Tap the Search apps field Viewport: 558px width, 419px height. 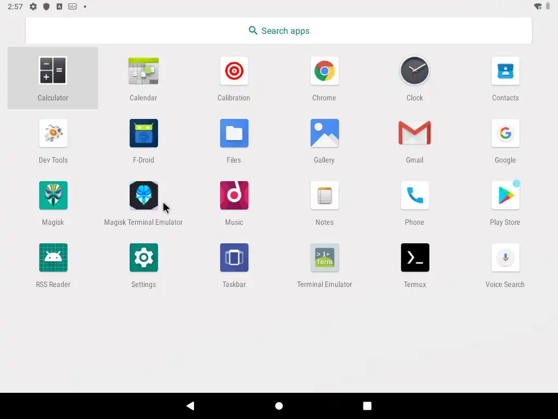(278, 31)
